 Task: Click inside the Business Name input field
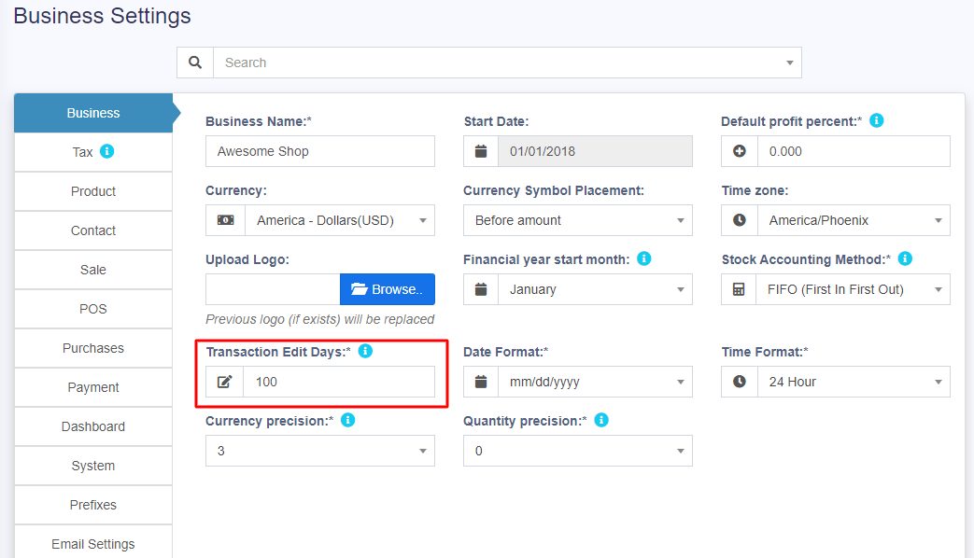click(319, 150)
